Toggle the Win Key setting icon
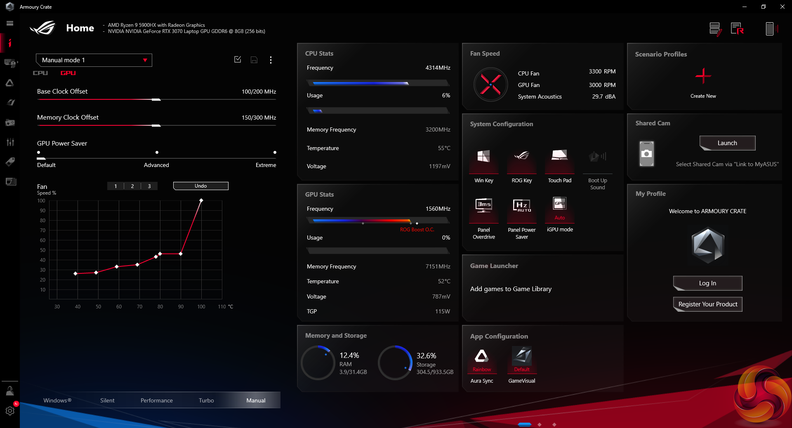 (x=483, y=157)
